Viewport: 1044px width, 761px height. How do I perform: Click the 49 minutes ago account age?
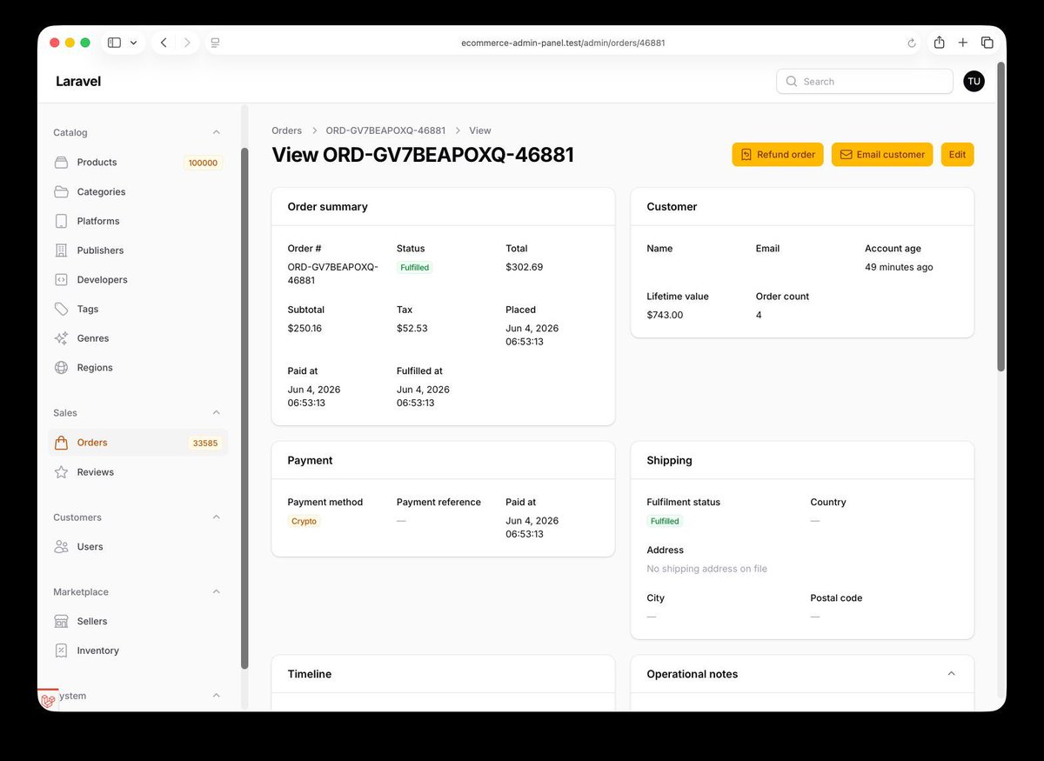coord(899,267)
